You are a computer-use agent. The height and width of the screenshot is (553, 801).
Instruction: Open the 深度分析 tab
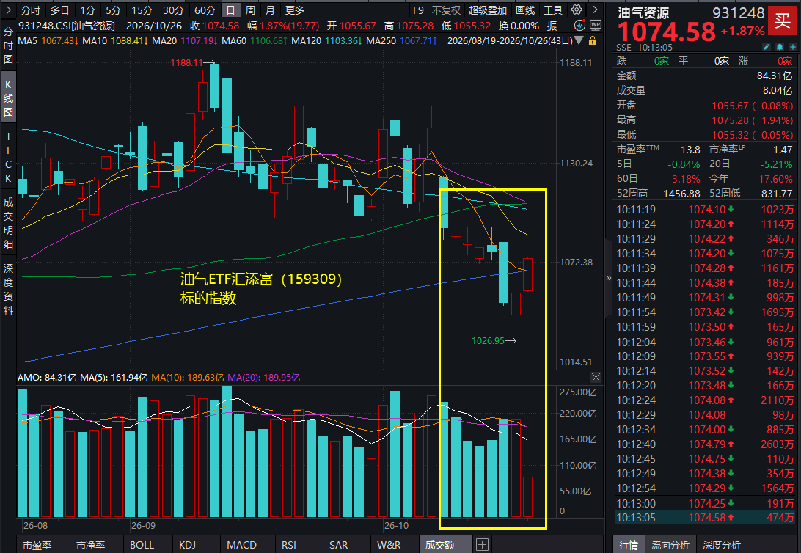pos(721,545)
